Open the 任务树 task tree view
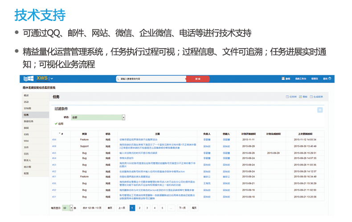352x222 pixels. (x=293, y=96)
